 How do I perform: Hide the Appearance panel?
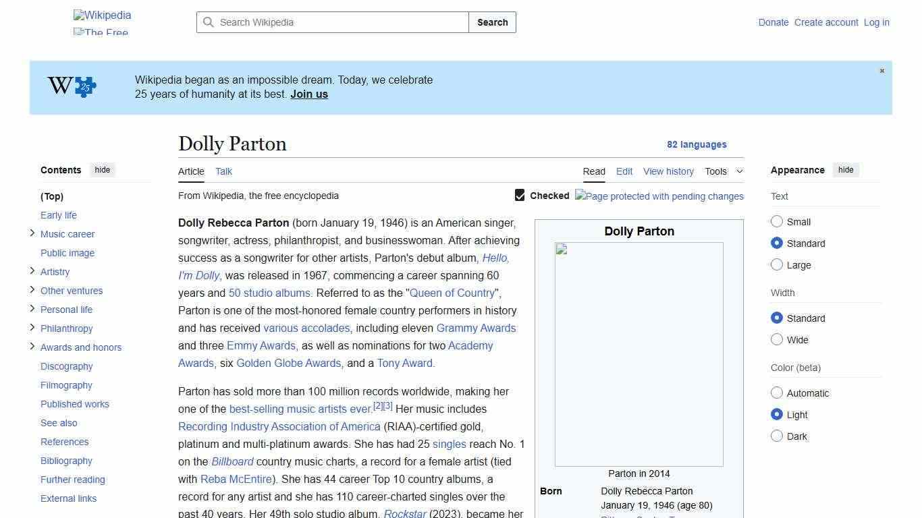coord(846,169)
